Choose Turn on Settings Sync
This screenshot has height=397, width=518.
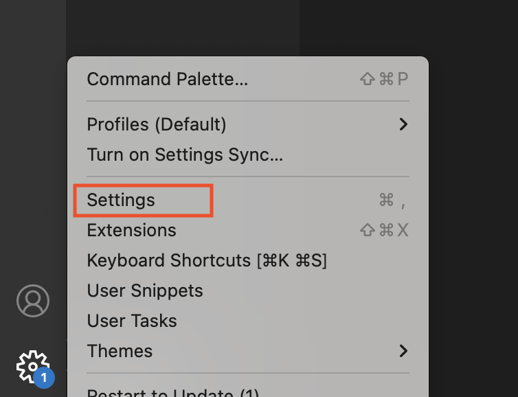pos(185,155)
